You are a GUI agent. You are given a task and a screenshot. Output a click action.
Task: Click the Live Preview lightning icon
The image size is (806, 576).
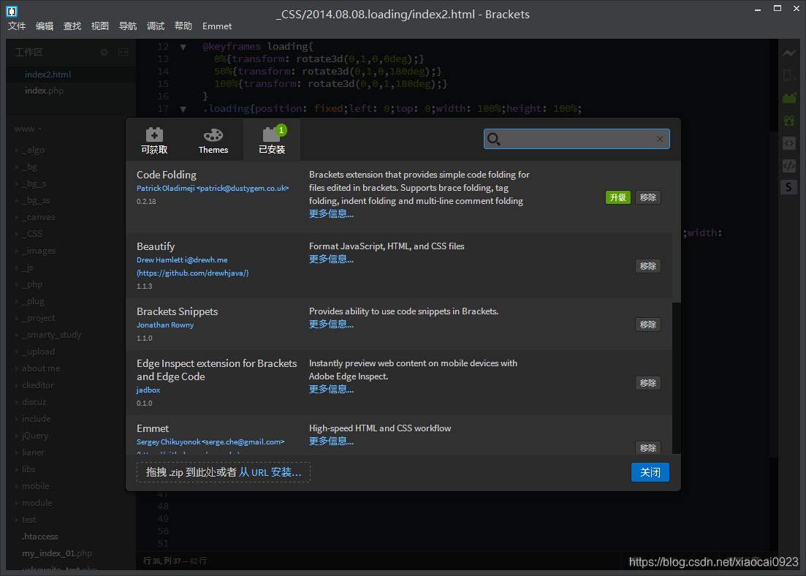pos(789,53)
